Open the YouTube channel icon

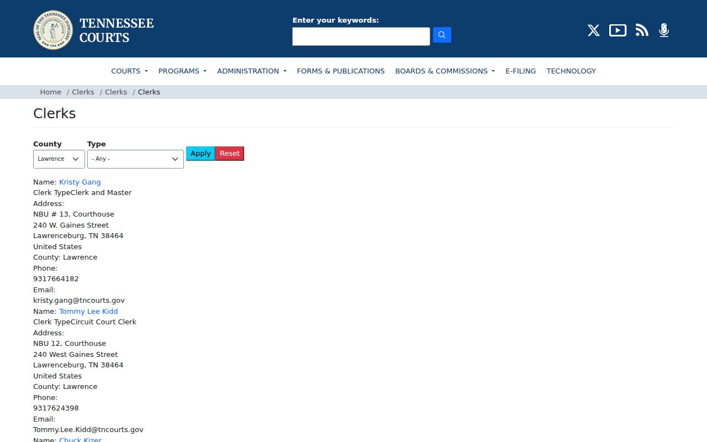pyautogui.click(x=618, y=30)
